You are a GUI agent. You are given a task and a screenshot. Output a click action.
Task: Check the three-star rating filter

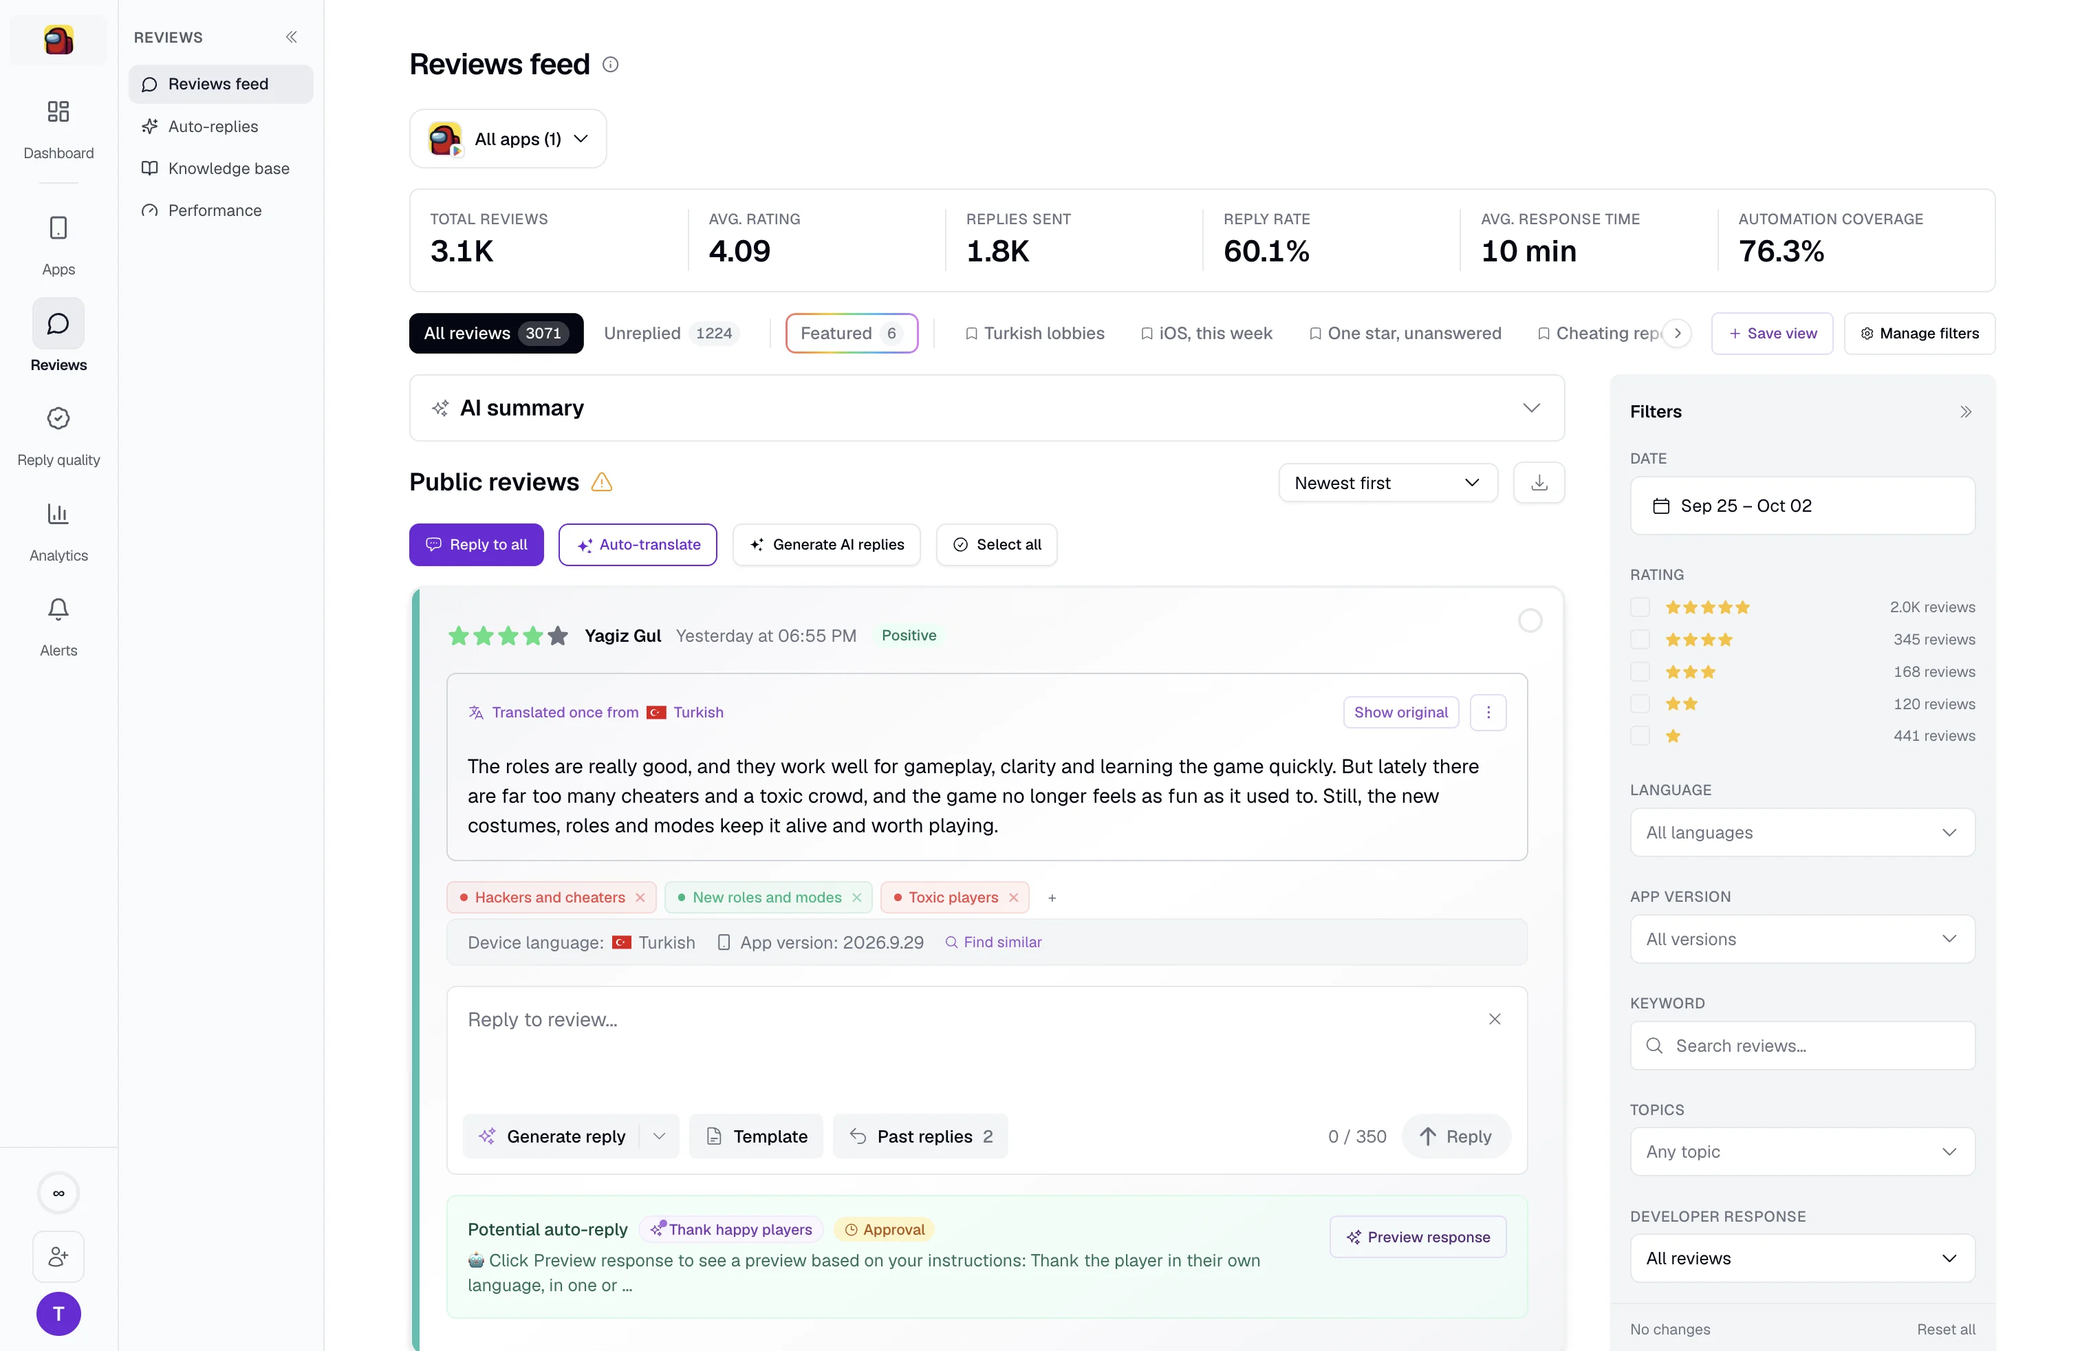[x=1640, y=671]
